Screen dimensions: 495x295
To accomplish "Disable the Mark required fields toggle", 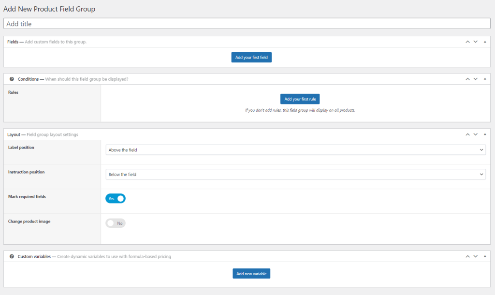I will [116, 198].
